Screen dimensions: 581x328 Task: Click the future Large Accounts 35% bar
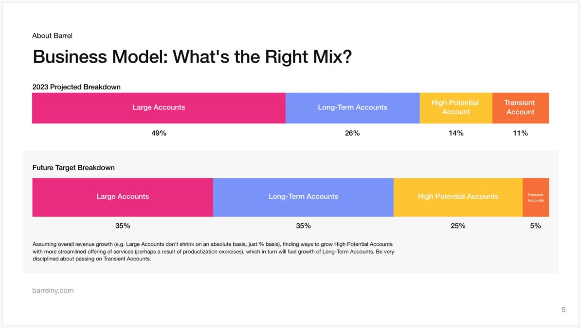(123, 197)
